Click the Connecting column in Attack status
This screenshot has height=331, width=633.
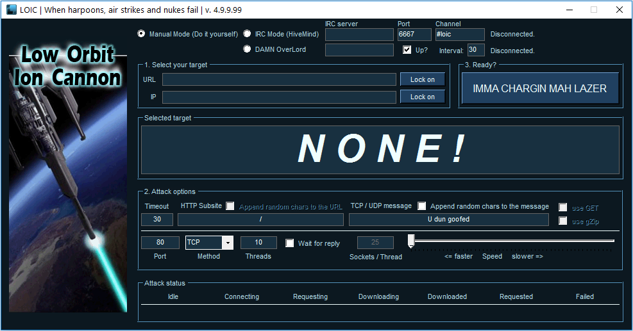[x=242, y=296]
